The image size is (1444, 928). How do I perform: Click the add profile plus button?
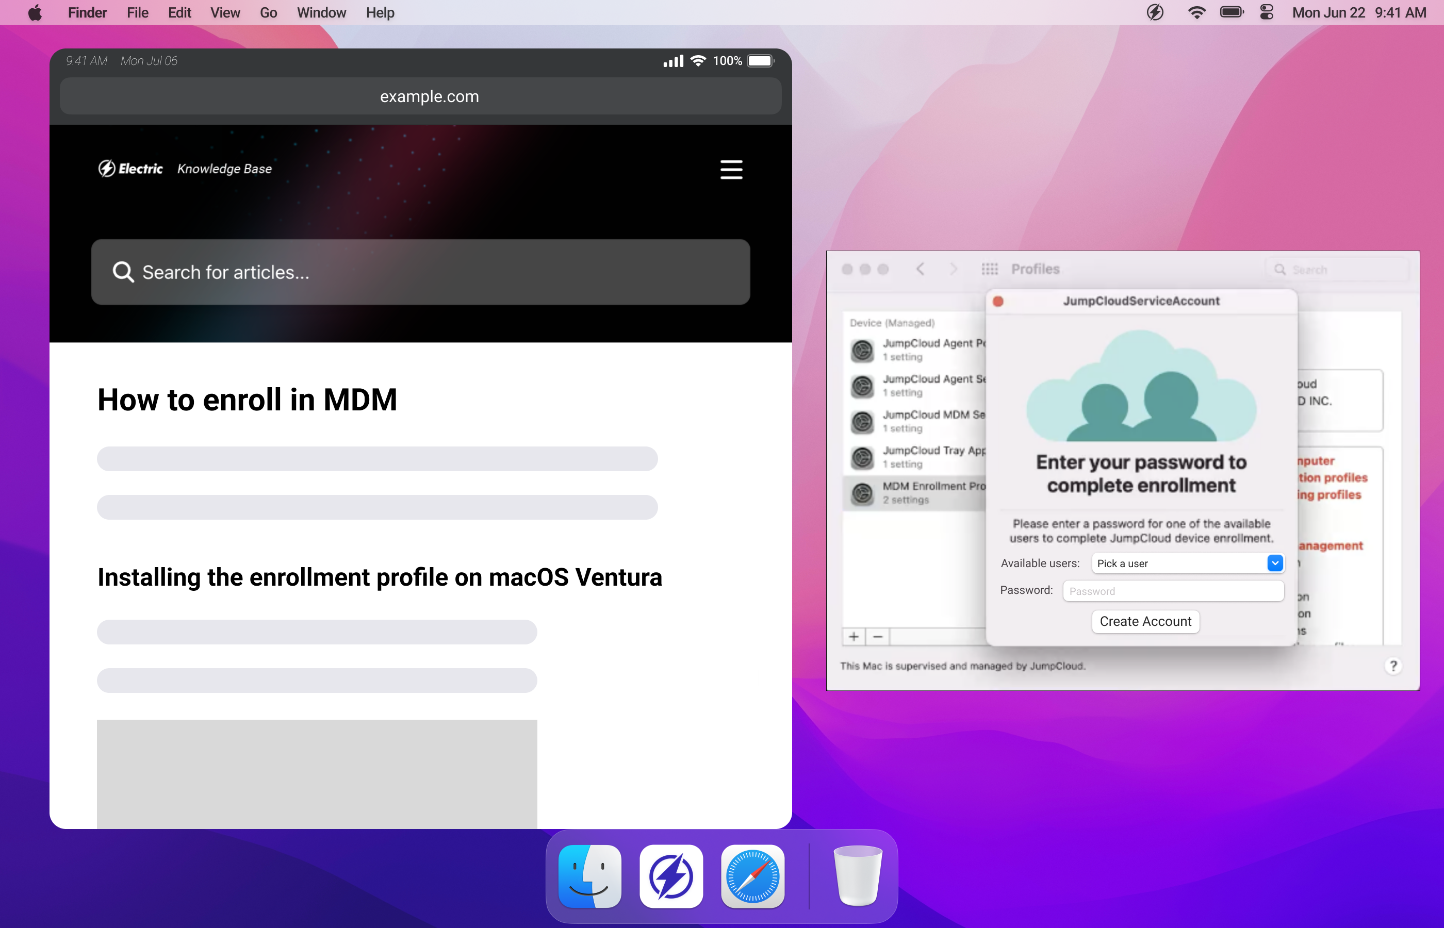pyautogui.click(x=854, y=636)
